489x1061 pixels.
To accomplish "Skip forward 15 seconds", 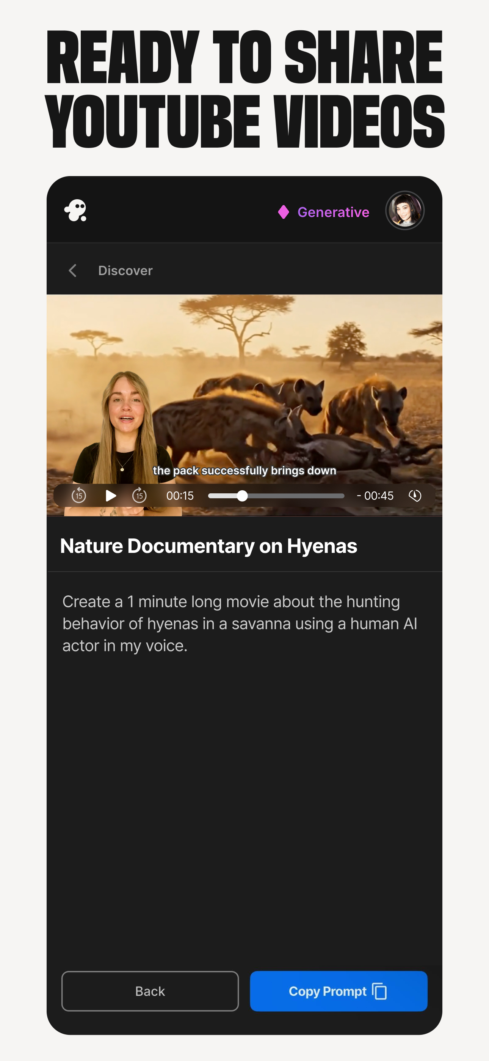I will tap(139, 496).
